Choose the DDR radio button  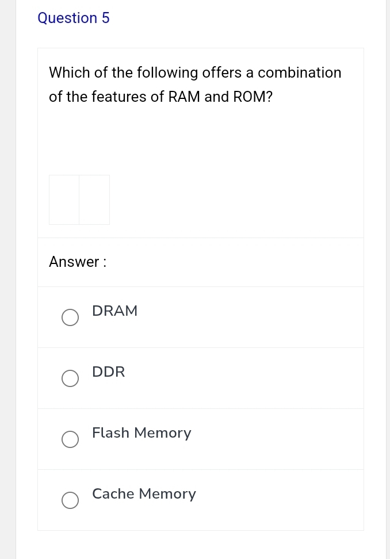click(x=70, y=378)
